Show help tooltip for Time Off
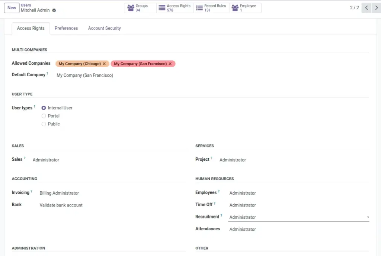Screen dimensions: 381x256 (x=215, y=203)
